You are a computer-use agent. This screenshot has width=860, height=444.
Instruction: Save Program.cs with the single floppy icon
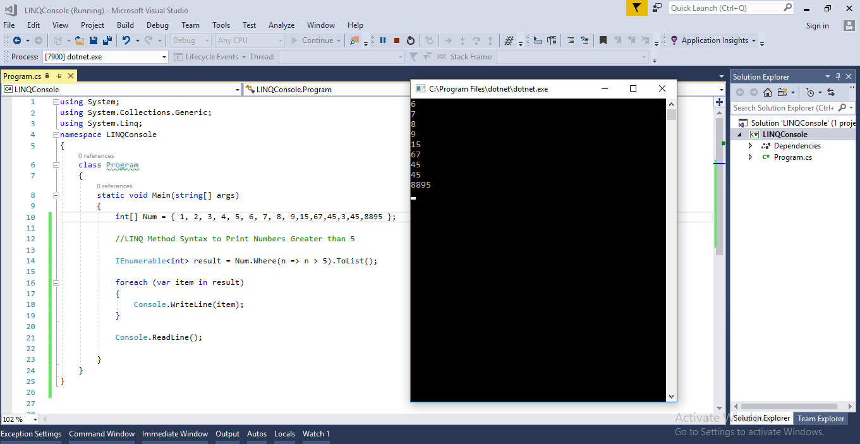click(x=94, y=40)
